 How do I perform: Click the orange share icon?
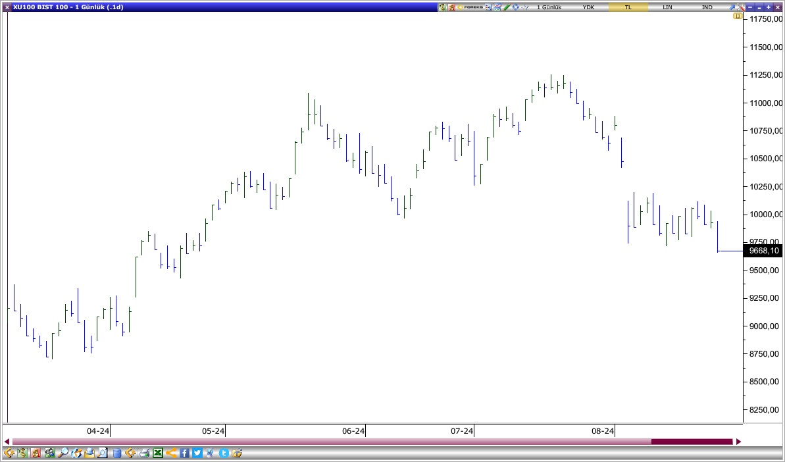click(171, 453)
